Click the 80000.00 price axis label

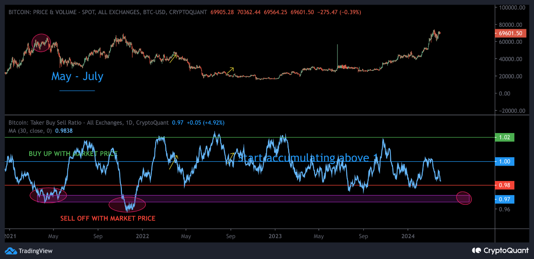tap(511, 25)
